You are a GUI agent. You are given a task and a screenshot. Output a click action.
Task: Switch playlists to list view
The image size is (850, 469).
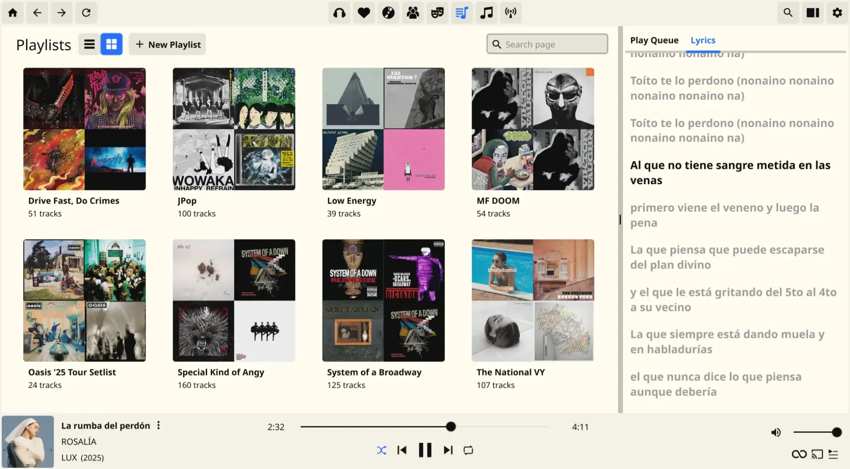(89, 44)
